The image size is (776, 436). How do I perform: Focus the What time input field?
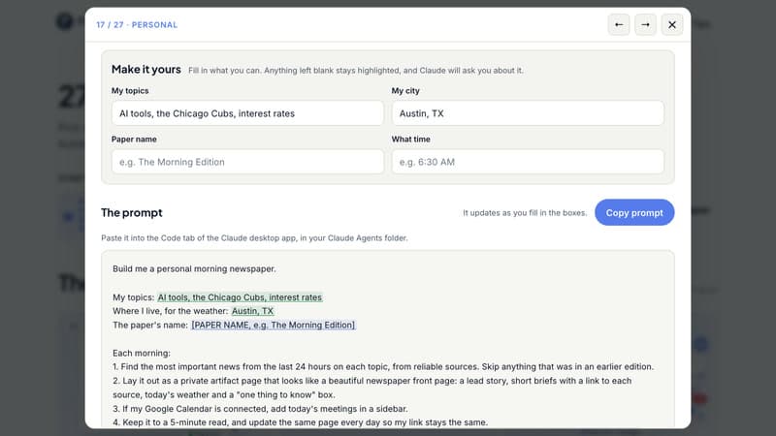528,162
